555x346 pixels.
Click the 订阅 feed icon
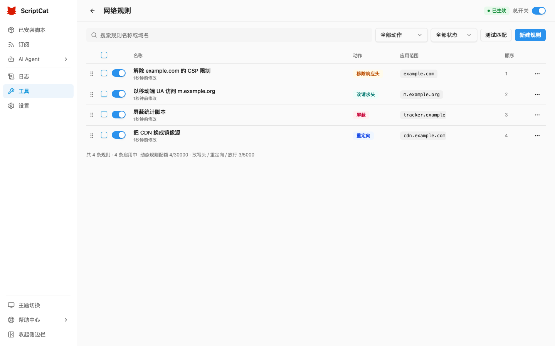tap(11, 45)
